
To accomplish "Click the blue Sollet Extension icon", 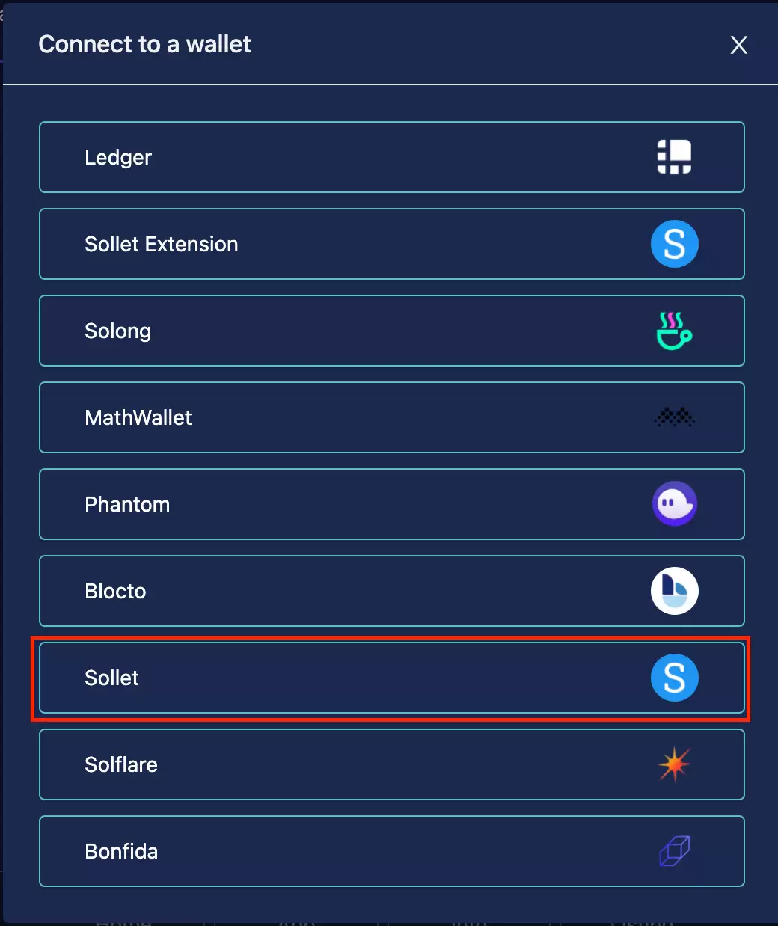I will 674,244.
